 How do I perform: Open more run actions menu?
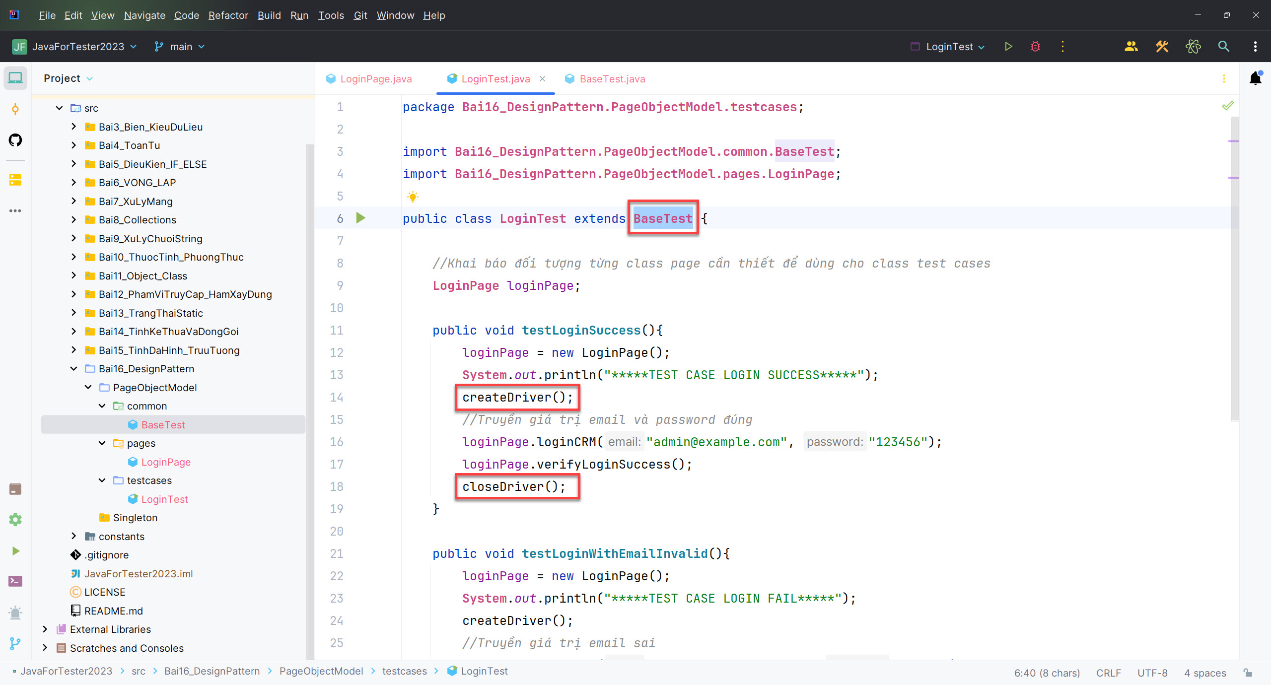(x=1062, y=47)
